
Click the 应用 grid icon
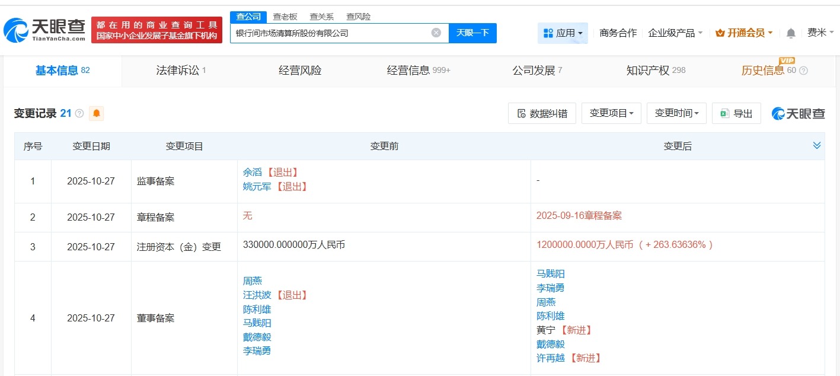[x=547, y=33]
